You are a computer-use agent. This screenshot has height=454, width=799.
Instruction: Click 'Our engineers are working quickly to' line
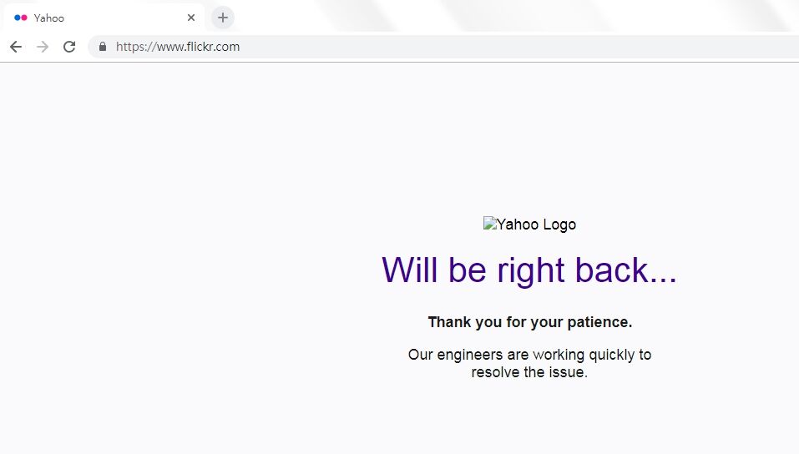530,355
